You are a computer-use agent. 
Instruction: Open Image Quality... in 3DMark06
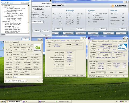[68, 33]
